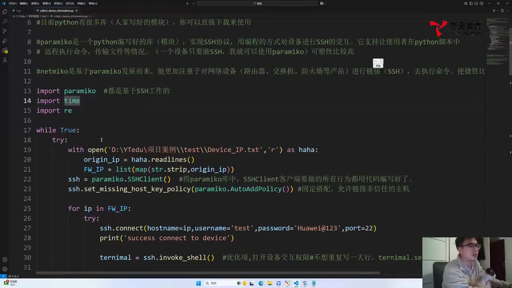Open the 转到 (Go) menu
Viewport: 512px width, 288px height.
point(58,3)
